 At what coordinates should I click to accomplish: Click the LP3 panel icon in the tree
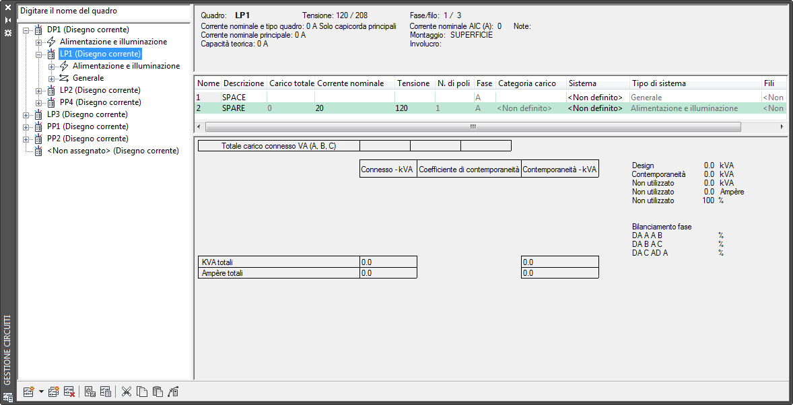(38, 114)
